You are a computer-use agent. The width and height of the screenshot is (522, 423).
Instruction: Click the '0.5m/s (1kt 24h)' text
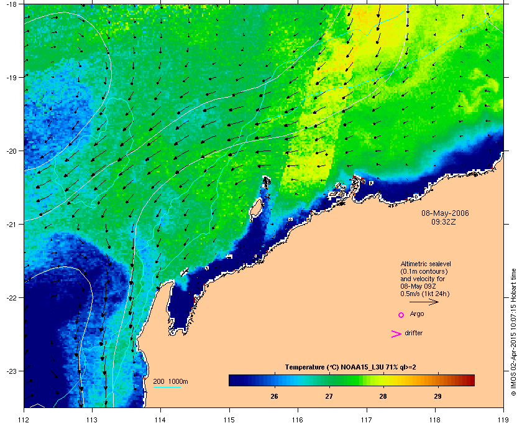[x=425, y=294]
